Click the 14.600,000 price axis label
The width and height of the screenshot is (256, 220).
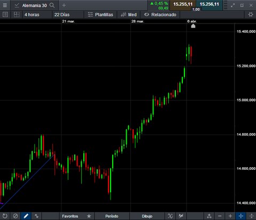click(x=246, y=169)
